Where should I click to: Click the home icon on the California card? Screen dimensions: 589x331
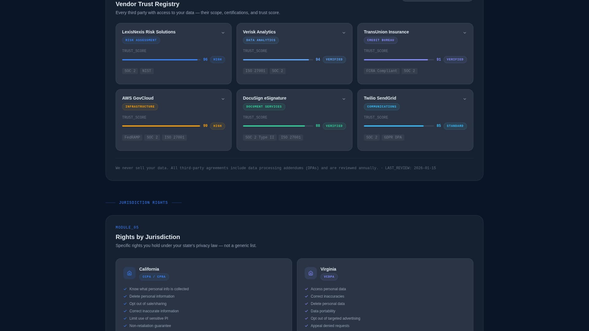129,273
